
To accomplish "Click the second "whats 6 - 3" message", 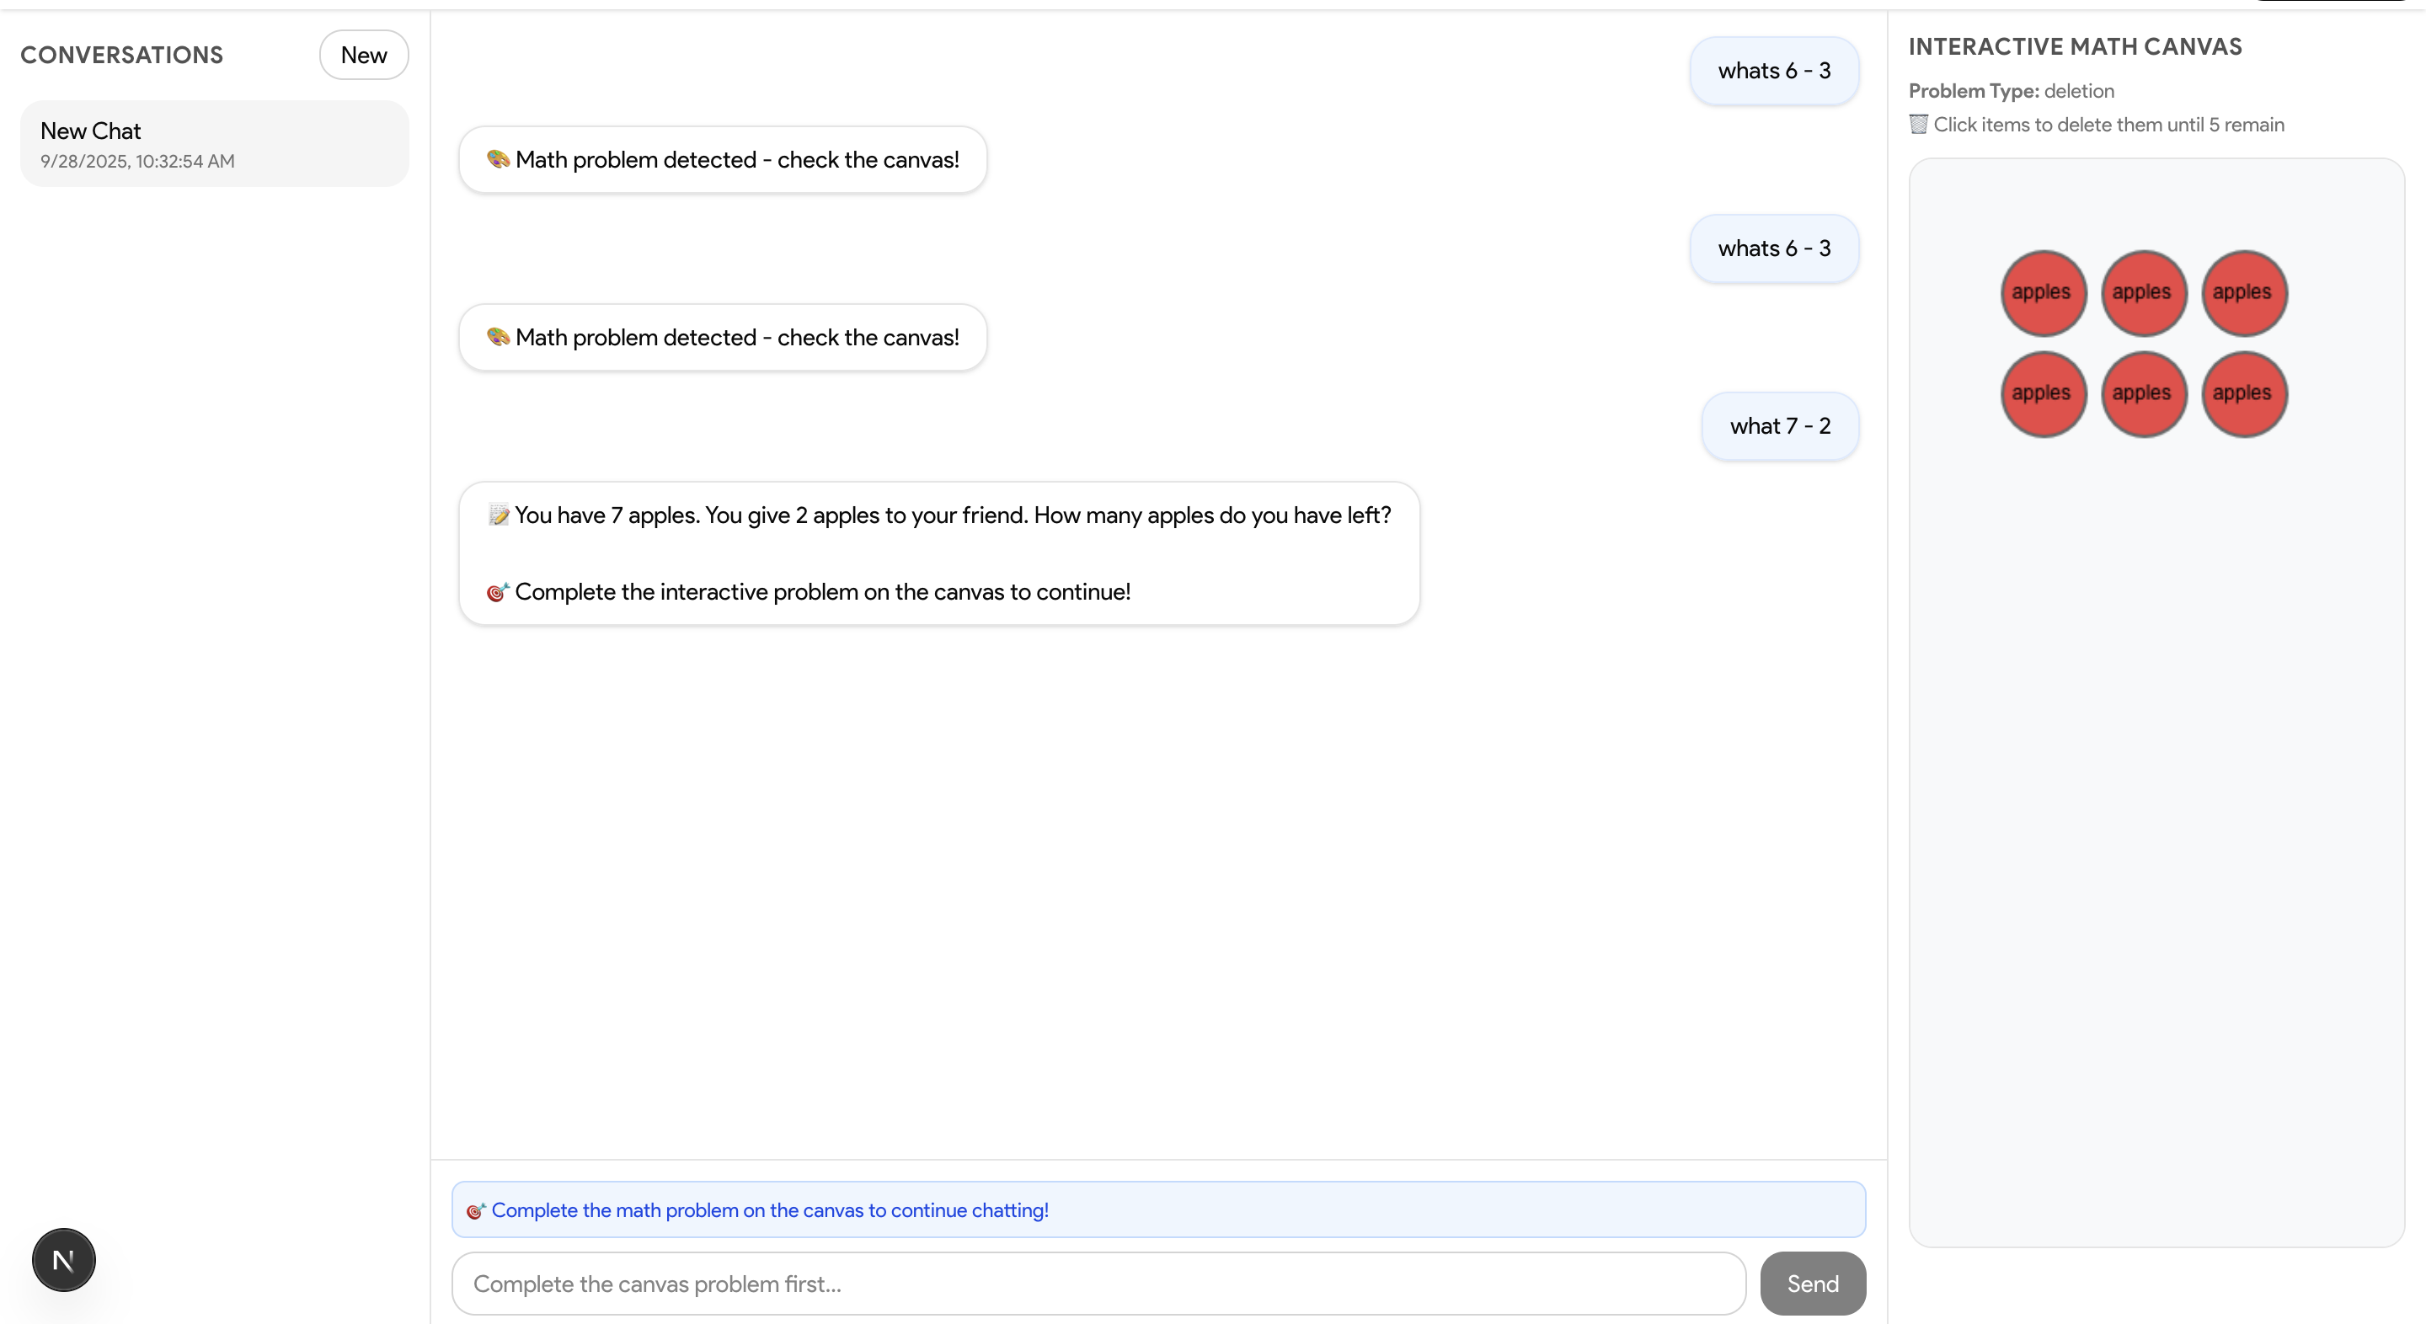I will [x=1773, y=248].
